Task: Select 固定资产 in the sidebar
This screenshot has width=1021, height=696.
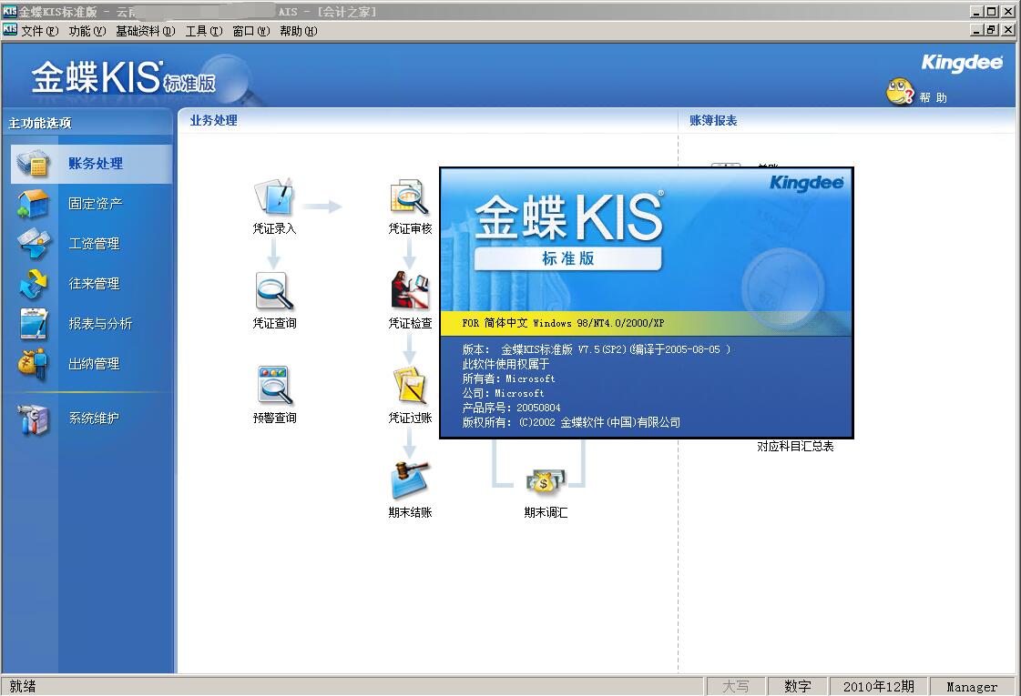Action: [95, 204]
